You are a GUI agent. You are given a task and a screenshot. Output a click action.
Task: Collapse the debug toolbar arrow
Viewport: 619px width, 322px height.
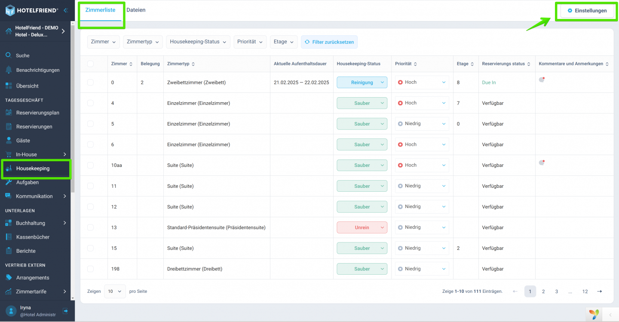(x=610, y=315)
